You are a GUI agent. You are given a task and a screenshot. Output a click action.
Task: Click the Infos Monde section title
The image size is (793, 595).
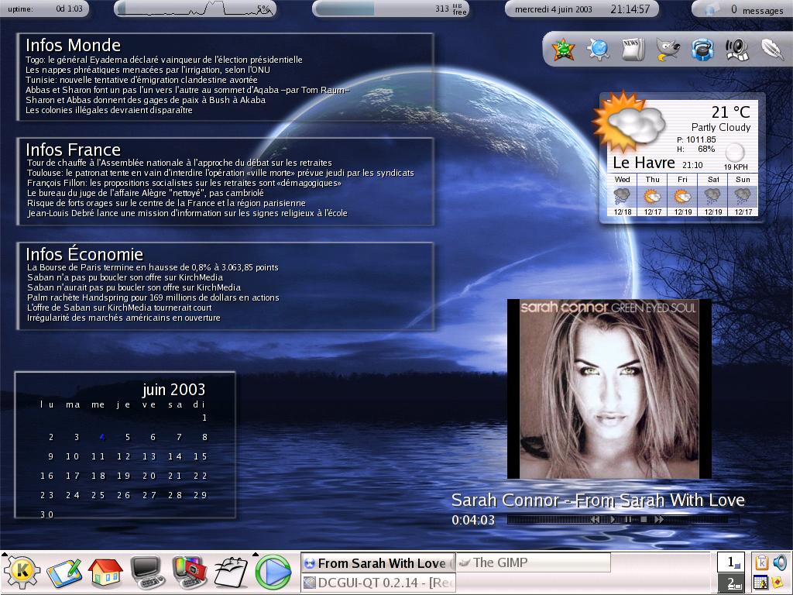74,45
